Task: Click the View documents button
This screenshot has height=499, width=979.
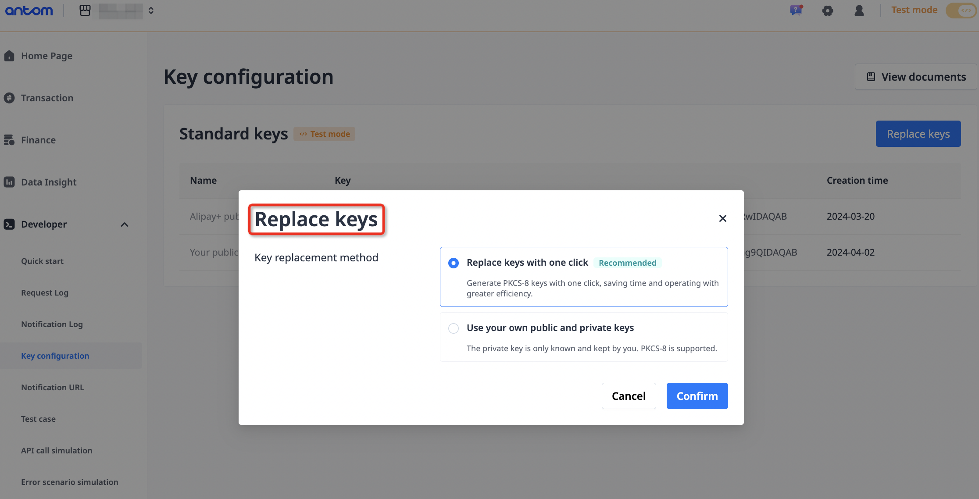Action: click(916, 77)
